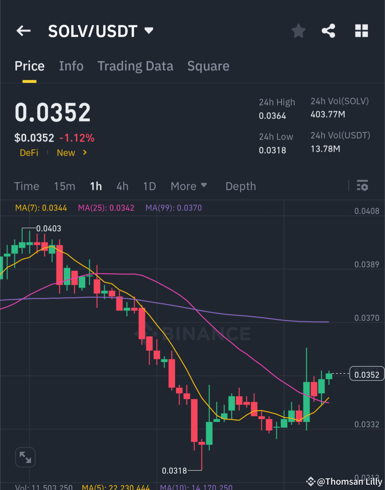Viewport: 385px width, 490px height.
Task: Open the grid menu in the top bar
Action: 361,31
